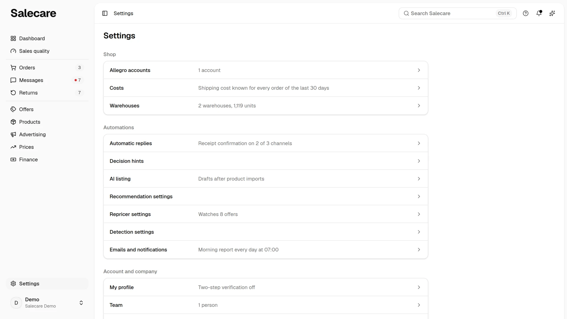Click the Salecare logo
This screenshot has height=319, width=567.
[33, 13]
